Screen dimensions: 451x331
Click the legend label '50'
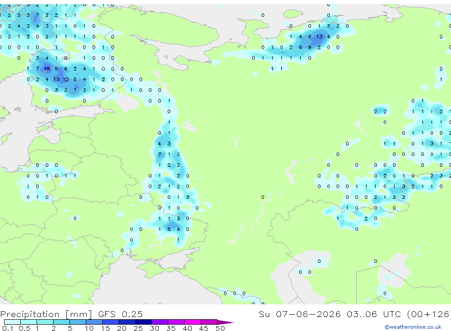(220, 328)
